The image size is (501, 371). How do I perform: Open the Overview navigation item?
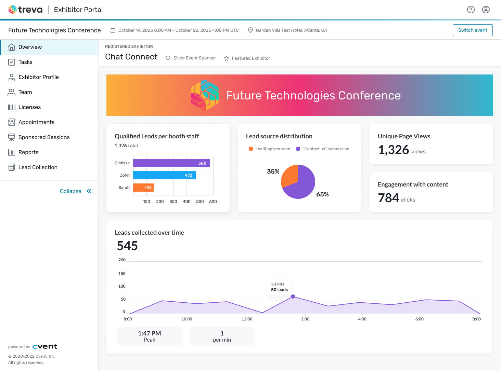pos(30,47)
